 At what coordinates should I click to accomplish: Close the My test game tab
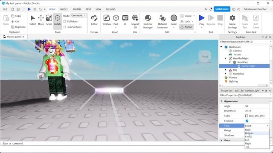click(x=23, y=37)
